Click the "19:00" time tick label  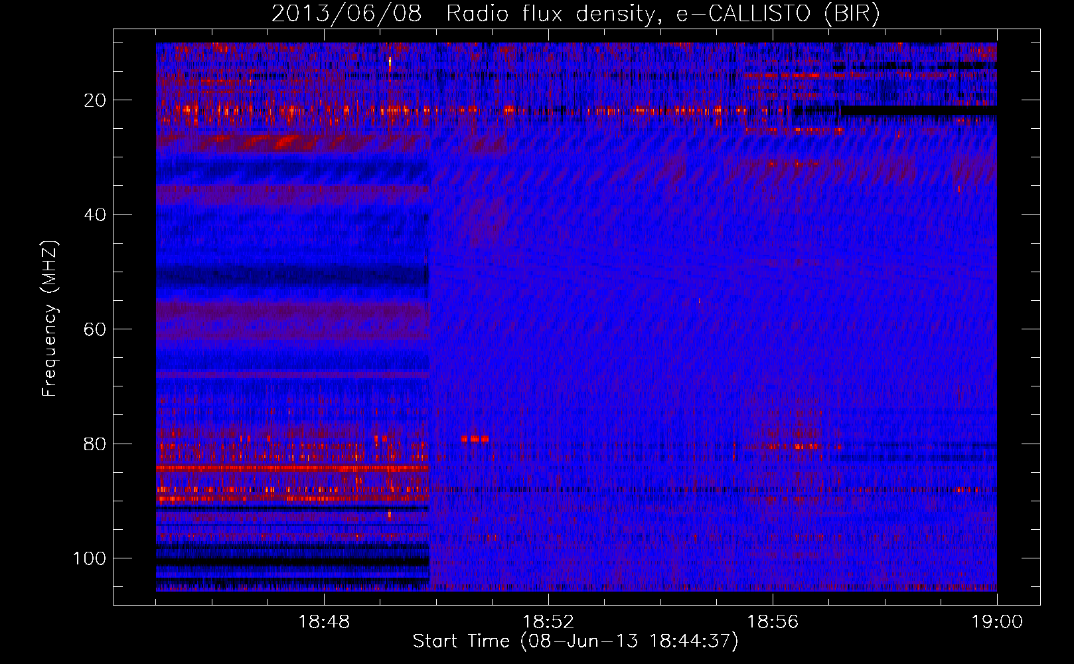pos(997,622)
